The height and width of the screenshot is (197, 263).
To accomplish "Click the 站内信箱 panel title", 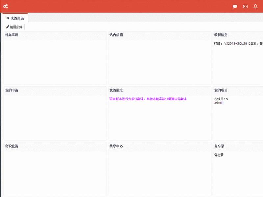I will click(x=116, y=35).
